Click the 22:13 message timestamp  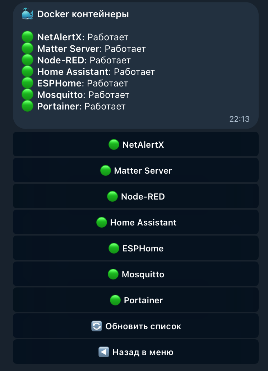point(239,119)
